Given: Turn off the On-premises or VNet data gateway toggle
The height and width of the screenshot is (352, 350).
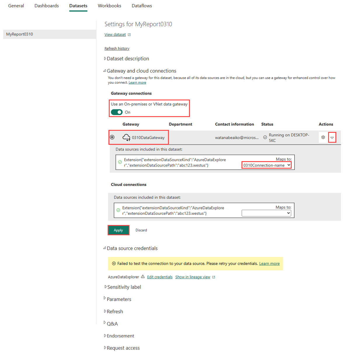Looking at the screenshot, I should coord(117,112).
